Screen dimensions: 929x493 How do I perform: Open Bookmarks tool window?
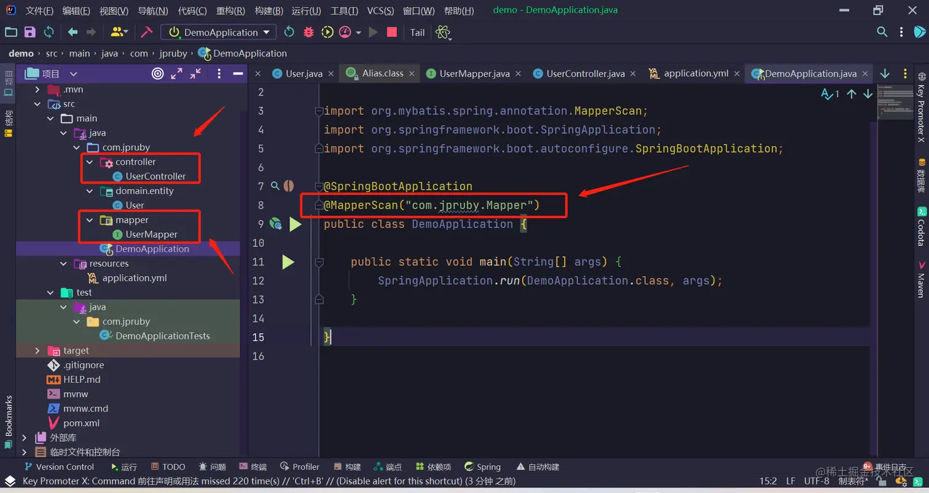click(8, 421)
